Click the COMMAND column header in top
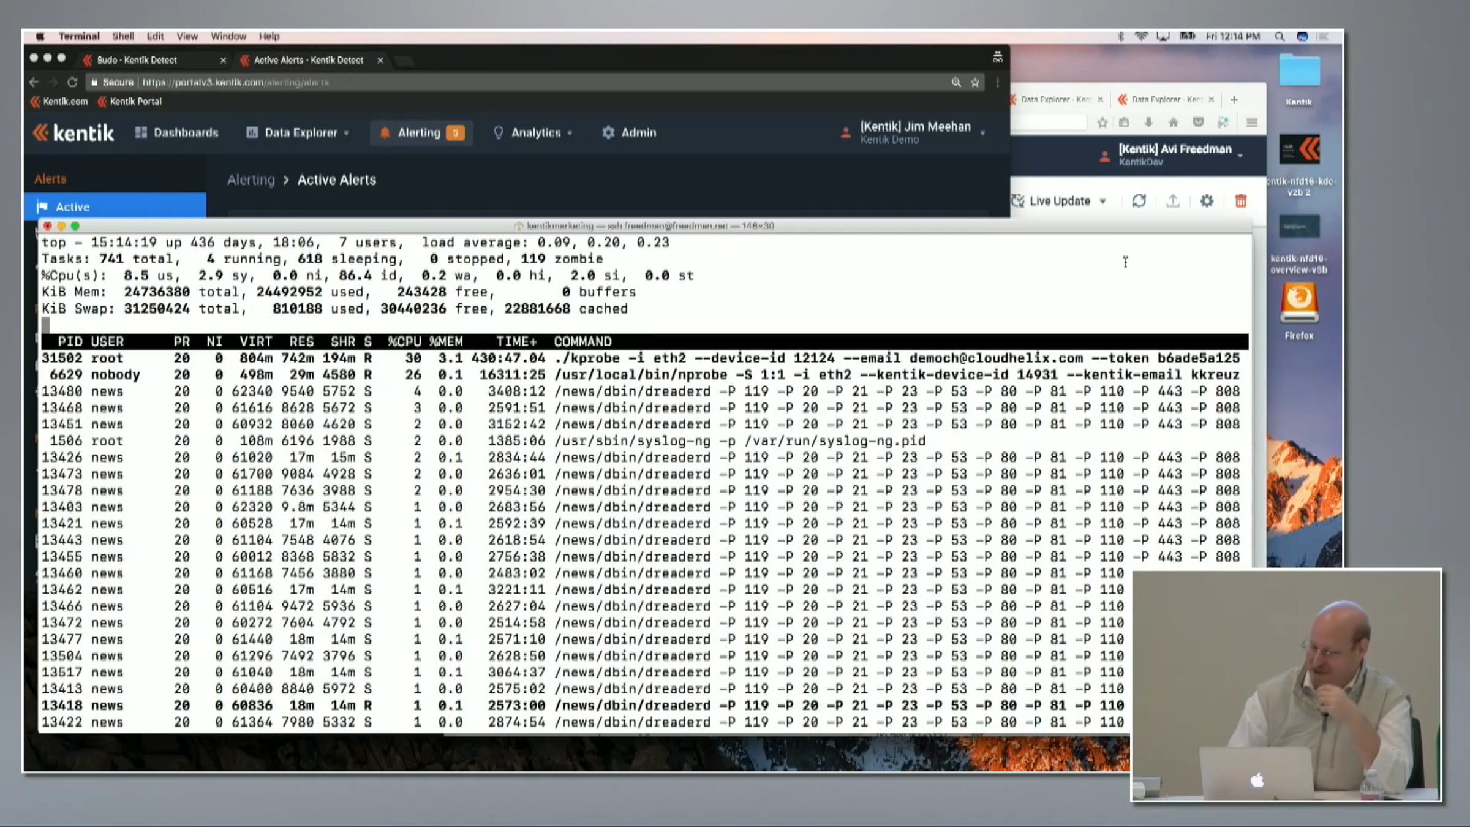Image resolution: width=1470 pixels, height=827 pixels. coord(582,342)
